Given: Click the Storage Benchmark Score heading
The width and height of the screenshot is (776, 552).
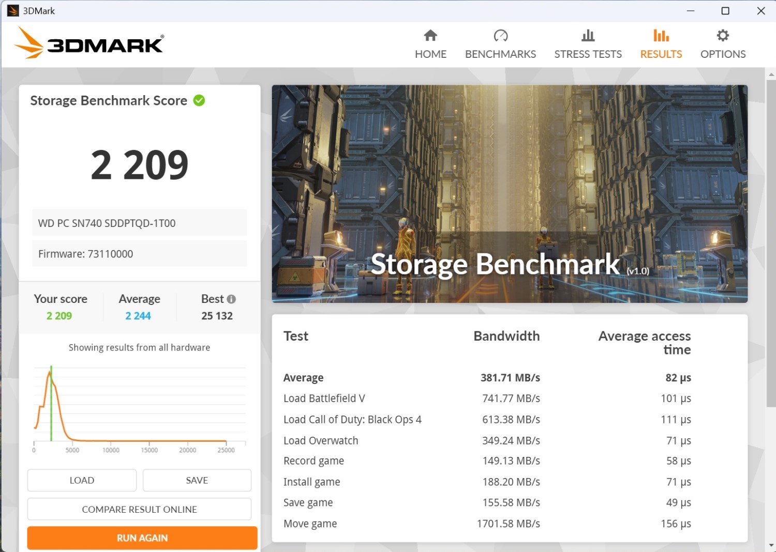Looking at the screenshot, I should click(x=109, y=100).
